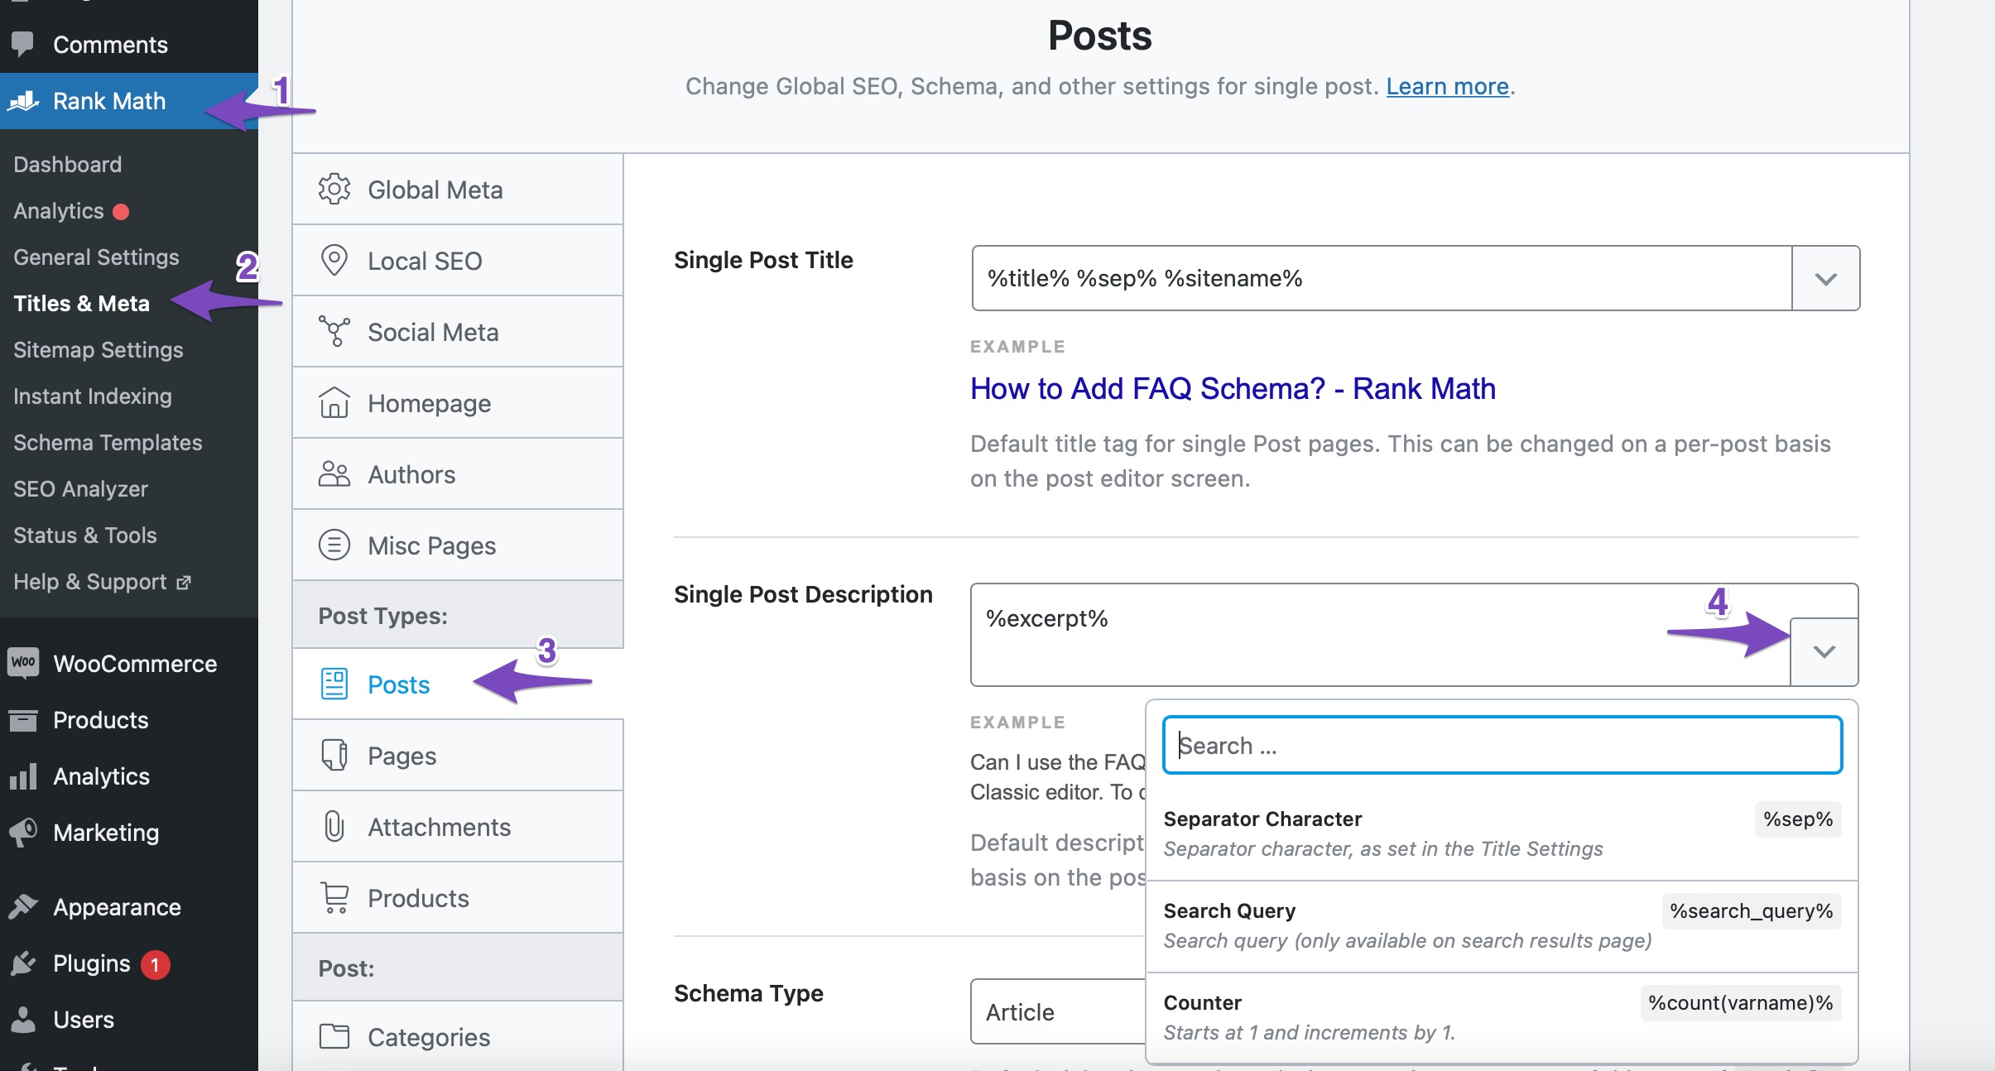The image size is (1995, 1071).
Task: Switch to the Pages tab
Action: coord(458,755)
